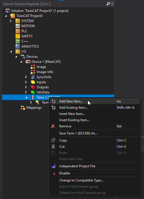Screen dimensions: 144x199
Task: Choose Change to Compatible Type...
Action: point(95,180)
